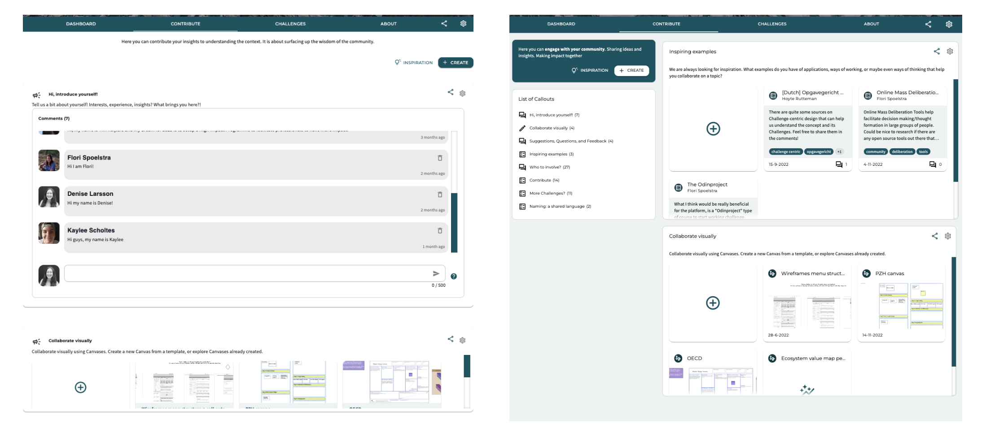Image resolution: width=986 pixels, height=432 pixels.
Task: Click the white Create button in the dark banner
Action: click(x=631, y=70)
